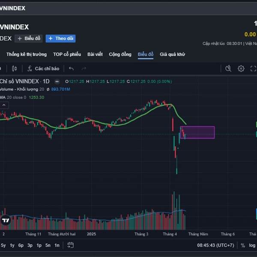The height and width of the screenshot is (257, 257).
Task: Click the + Theo dõi follow button
Action: pyautogui.click(x=60, y=39)
